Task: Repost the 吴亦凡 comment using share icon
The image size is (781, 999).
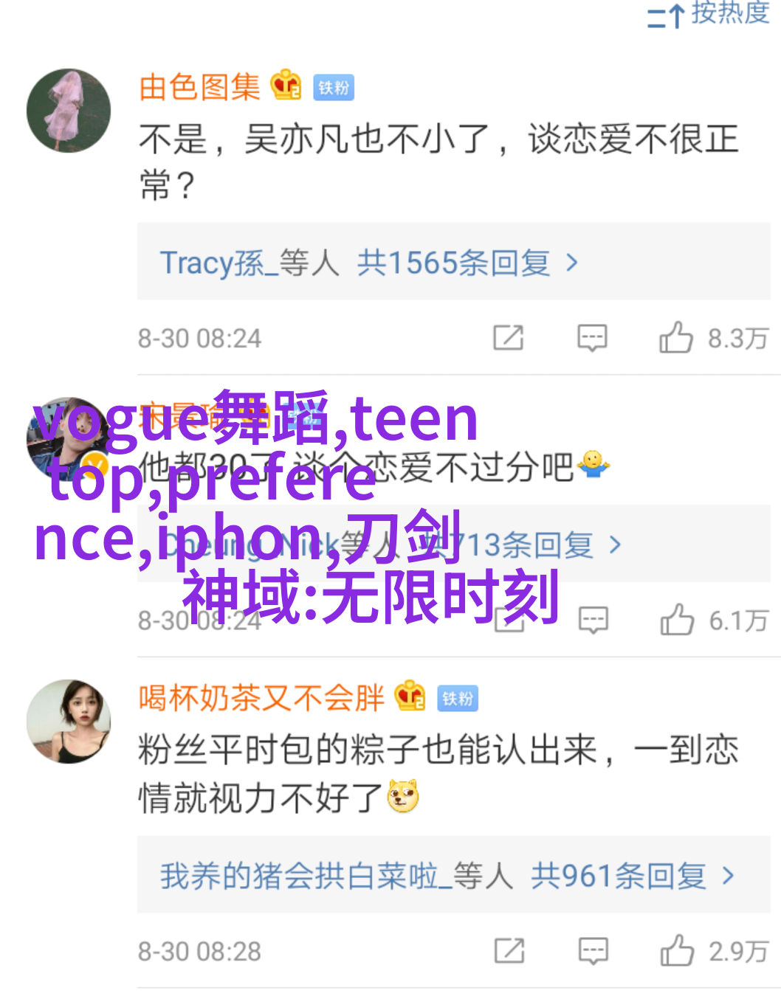Action: pyautogui.click(x=509, y=338)
